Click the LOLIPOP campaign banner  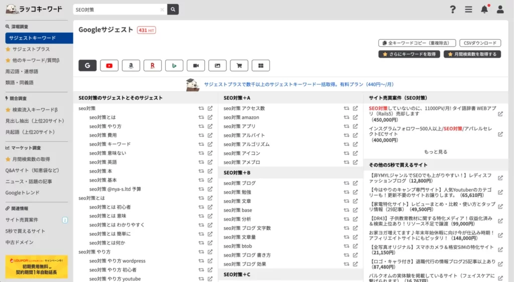(36, 267)
